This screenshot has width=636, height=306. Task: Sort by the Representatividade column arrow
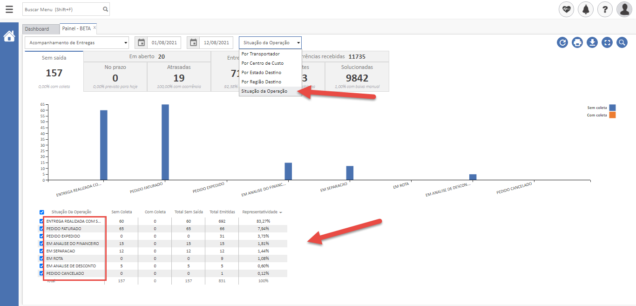tap(280, 212)
